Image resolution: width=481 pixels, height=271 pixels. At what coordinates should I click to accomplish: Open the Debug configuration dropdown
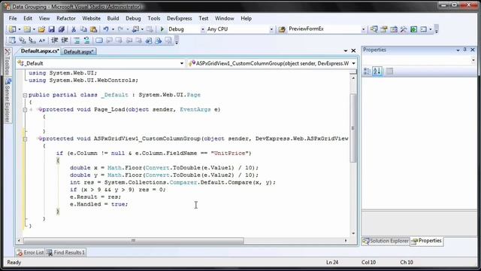coord(202,29)
